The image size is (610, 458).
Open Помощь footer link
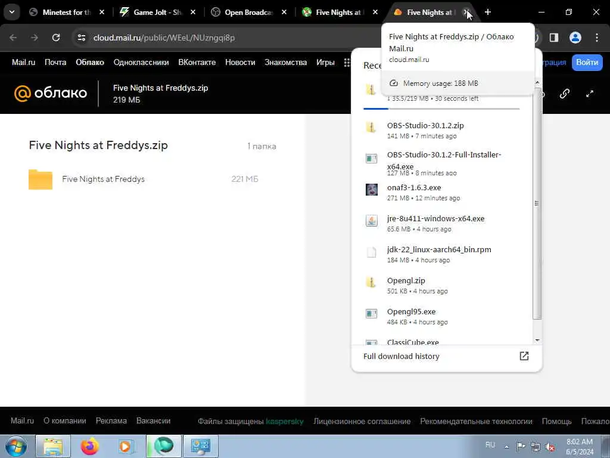557,422
